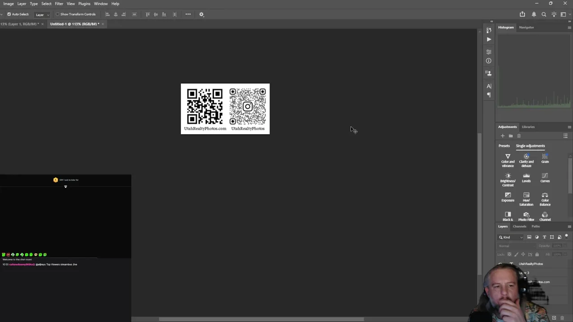The height and width of the screenshot is (322, 573).
Task: Toggle type layer filter in Layers
Action: (x=544, y=237)
